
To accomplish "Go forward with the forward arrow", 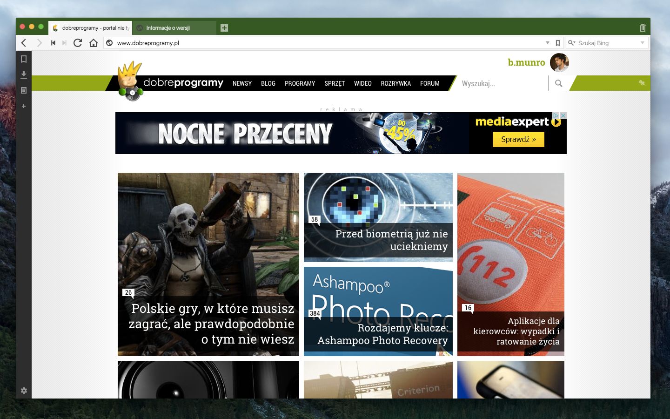I will (x=39, y=43).
